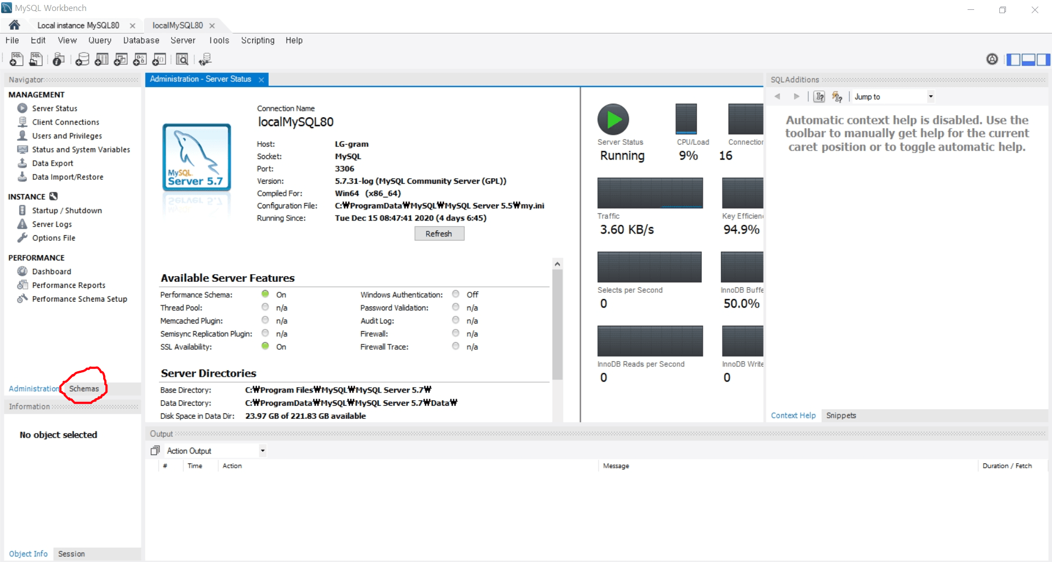This screenshot has height=562, width=1052.
Task: Click the CPU/Load gauge
Action: click(686, 119)
